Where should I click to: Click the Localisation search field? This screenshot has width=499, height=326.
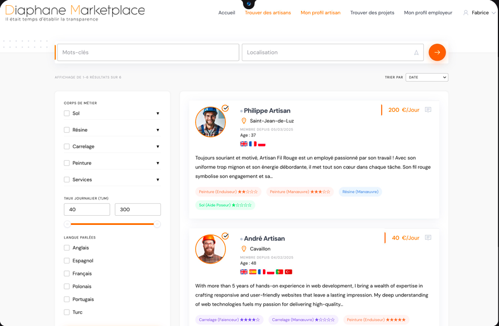332,52
